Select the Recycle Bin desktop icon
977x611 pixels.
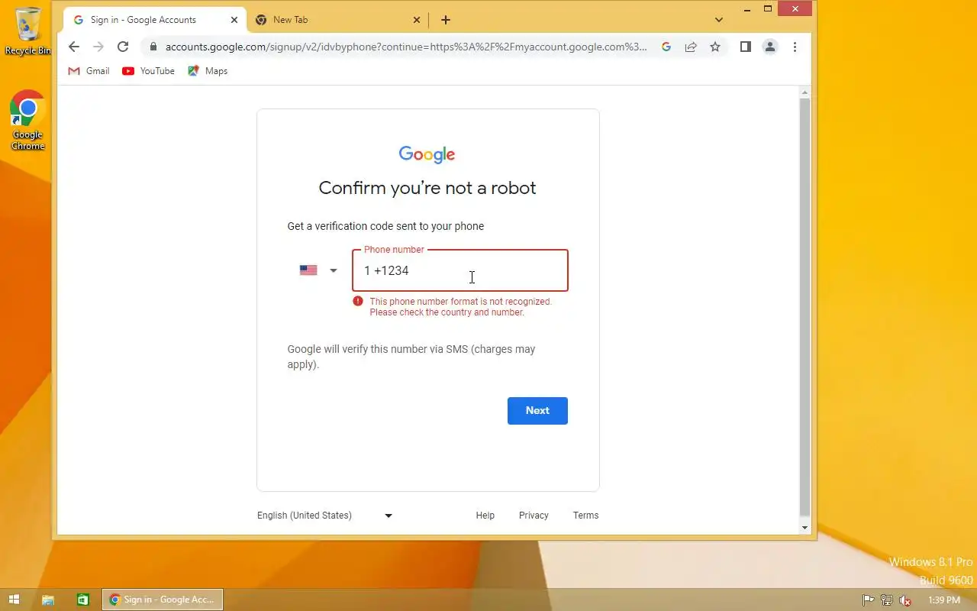pyautogui.click(x=28, y=32)
